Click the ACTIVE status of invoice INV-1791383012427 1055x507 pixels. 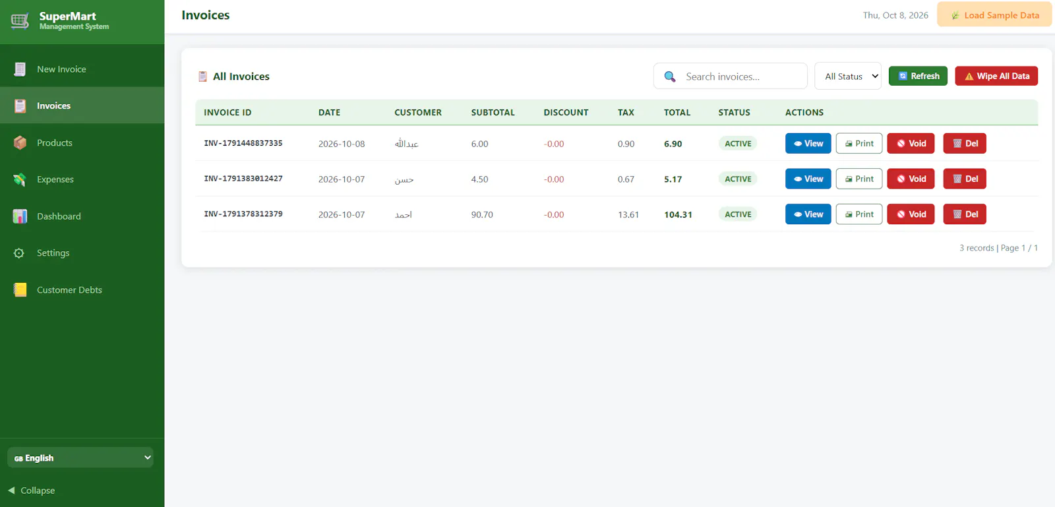(x=738, y=179)
